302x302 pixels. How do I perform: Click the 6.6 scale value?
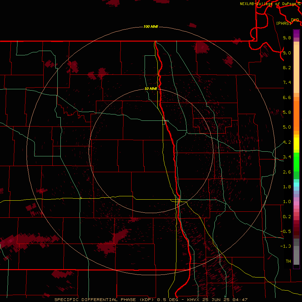pyautogui.click(x=287, y=97)
